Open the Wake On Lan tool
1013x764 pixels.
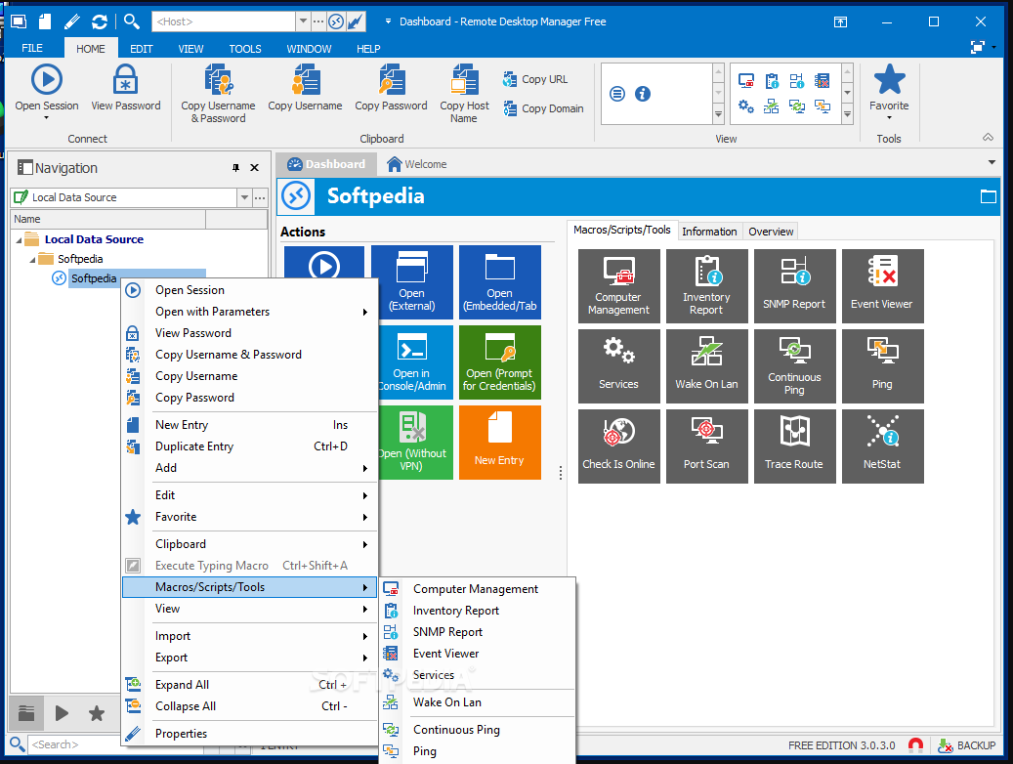point(707,366)
